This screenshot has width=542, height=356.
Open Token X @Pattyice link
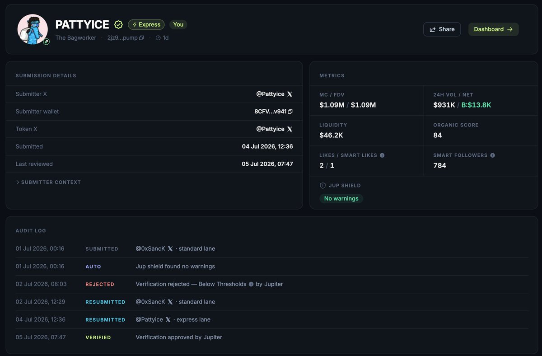[270, 129]
